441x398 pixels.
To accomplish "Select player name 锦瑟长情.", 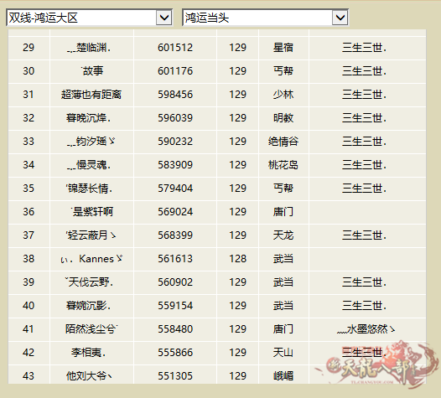I will tap(89, 189).
